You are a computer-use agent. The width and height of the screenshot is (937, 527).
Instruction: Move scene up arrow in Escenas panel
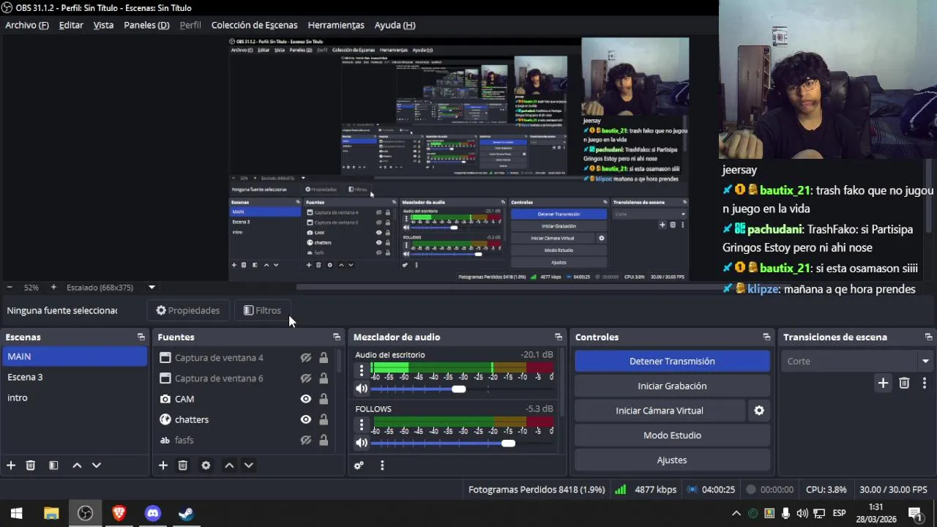(77, 466)
